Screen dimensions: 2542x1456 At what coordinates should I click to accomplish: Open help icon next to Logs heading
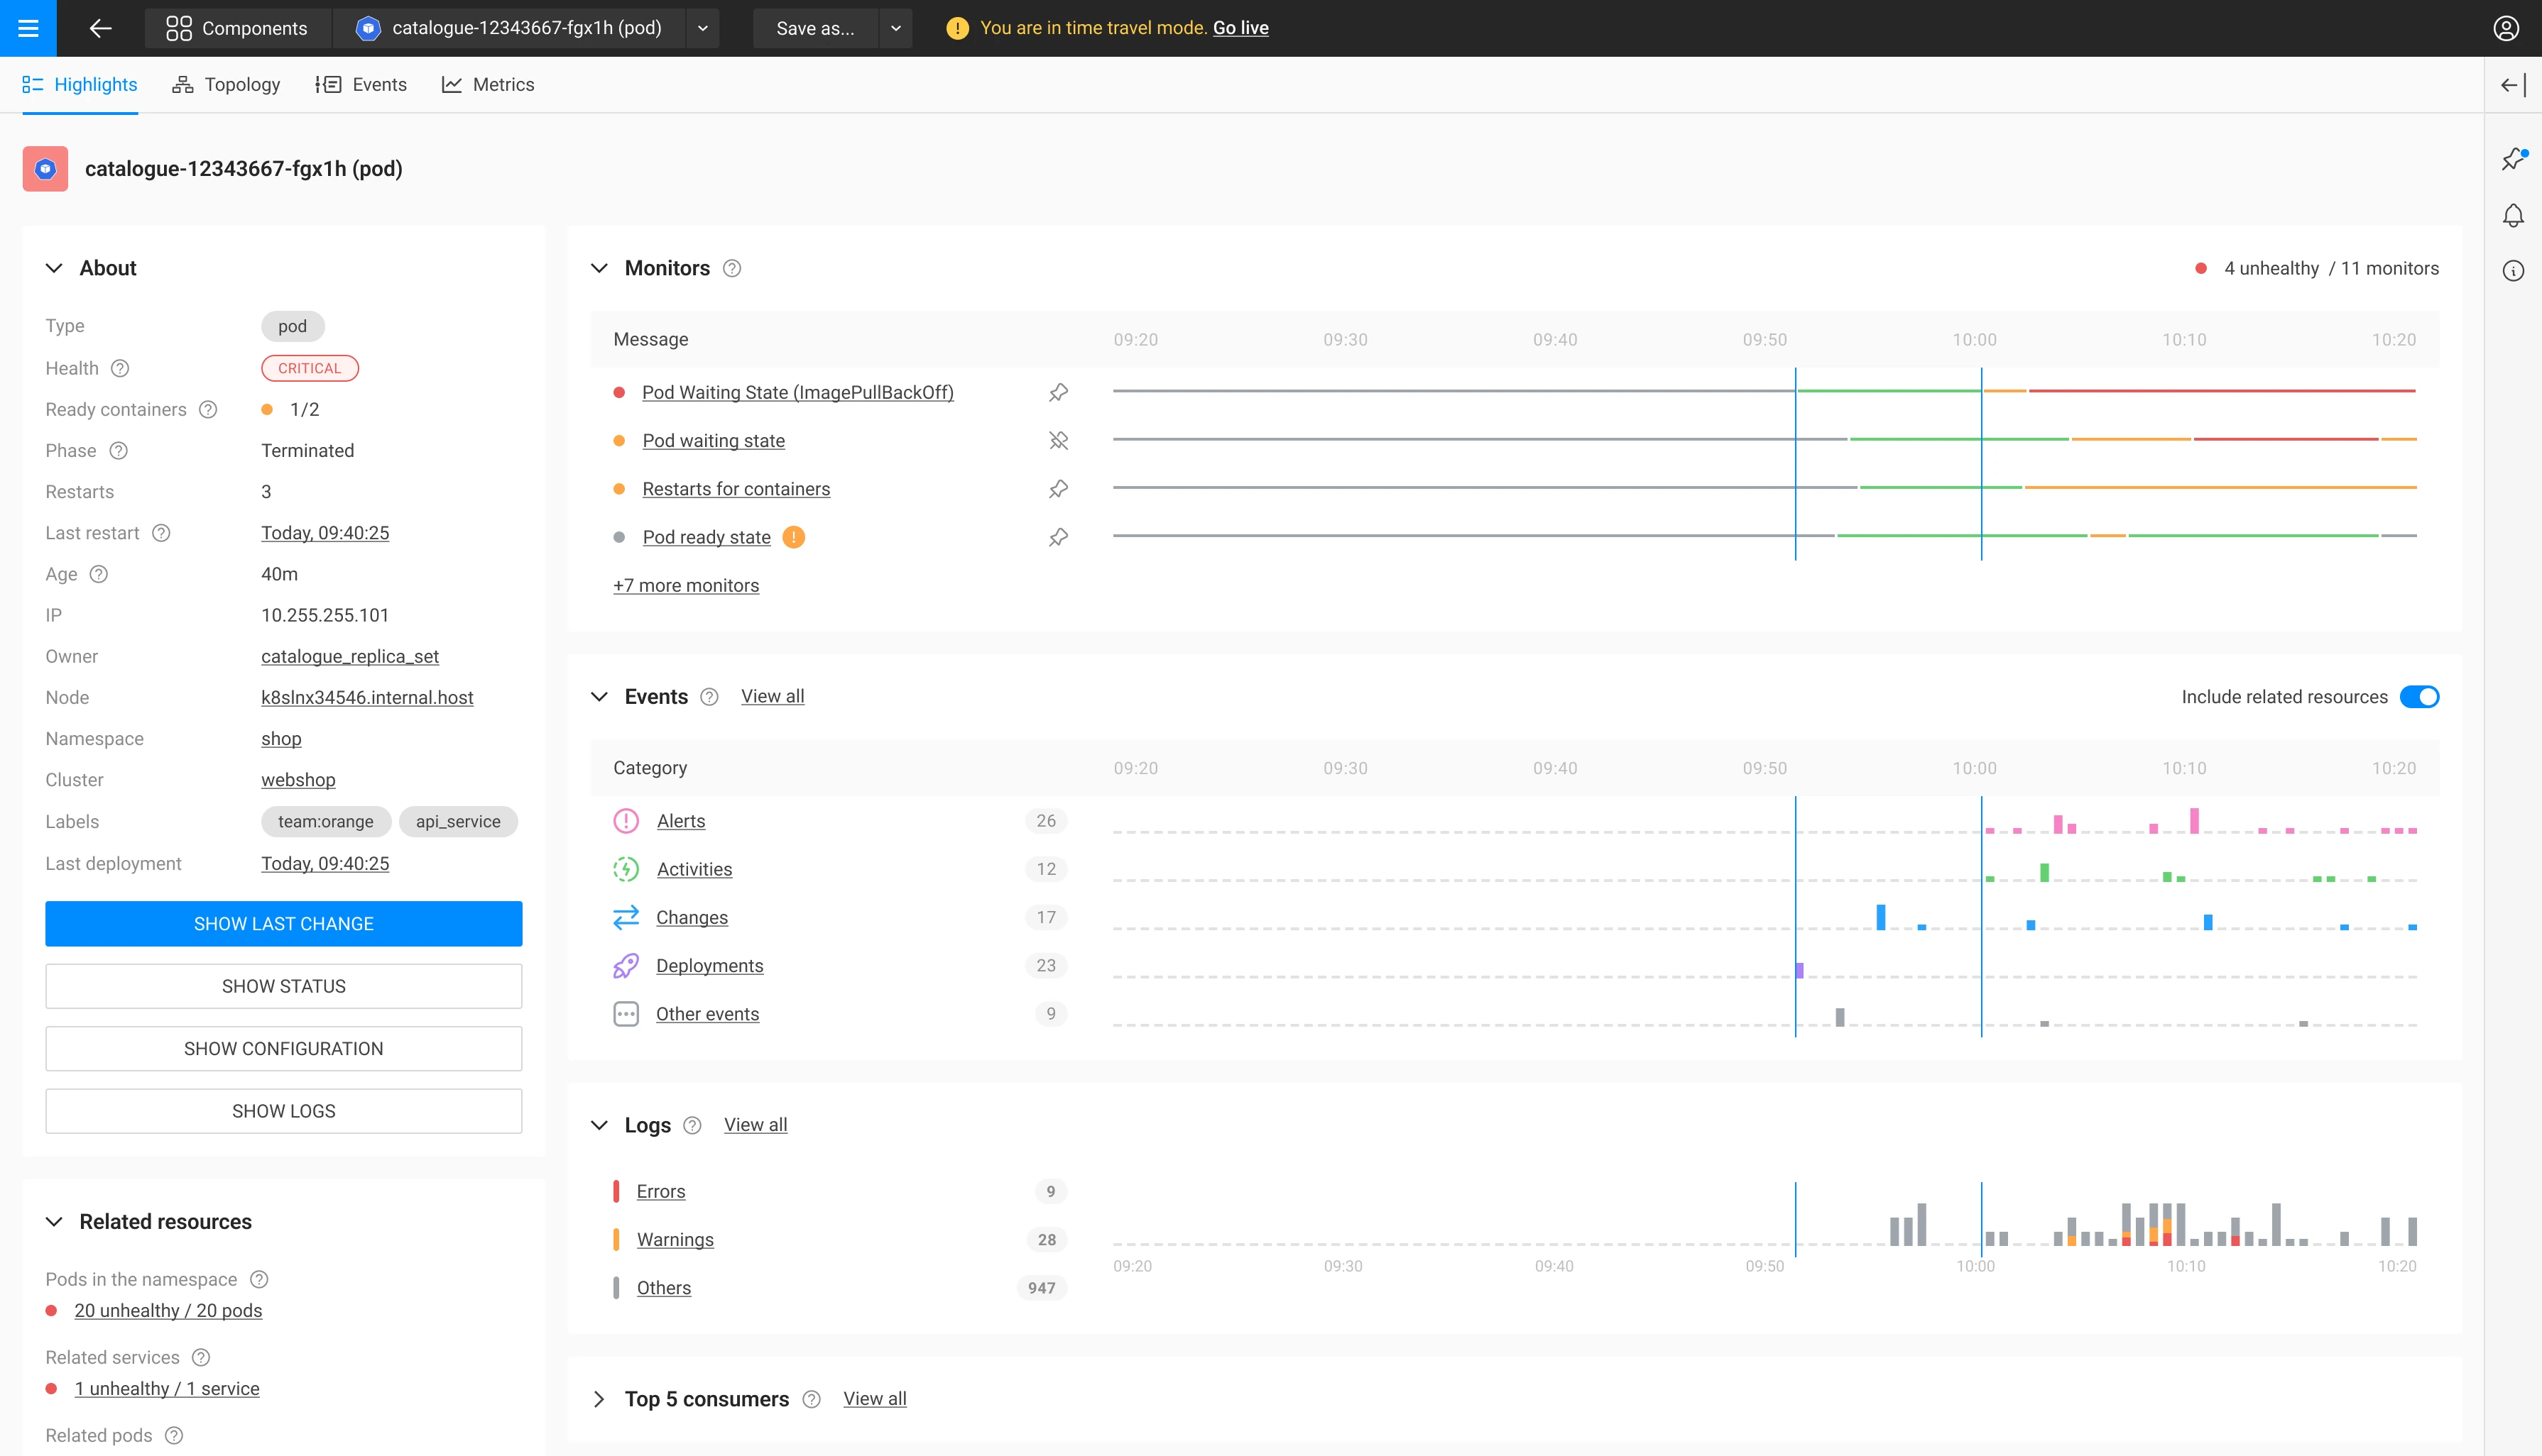coord(692,1125)
